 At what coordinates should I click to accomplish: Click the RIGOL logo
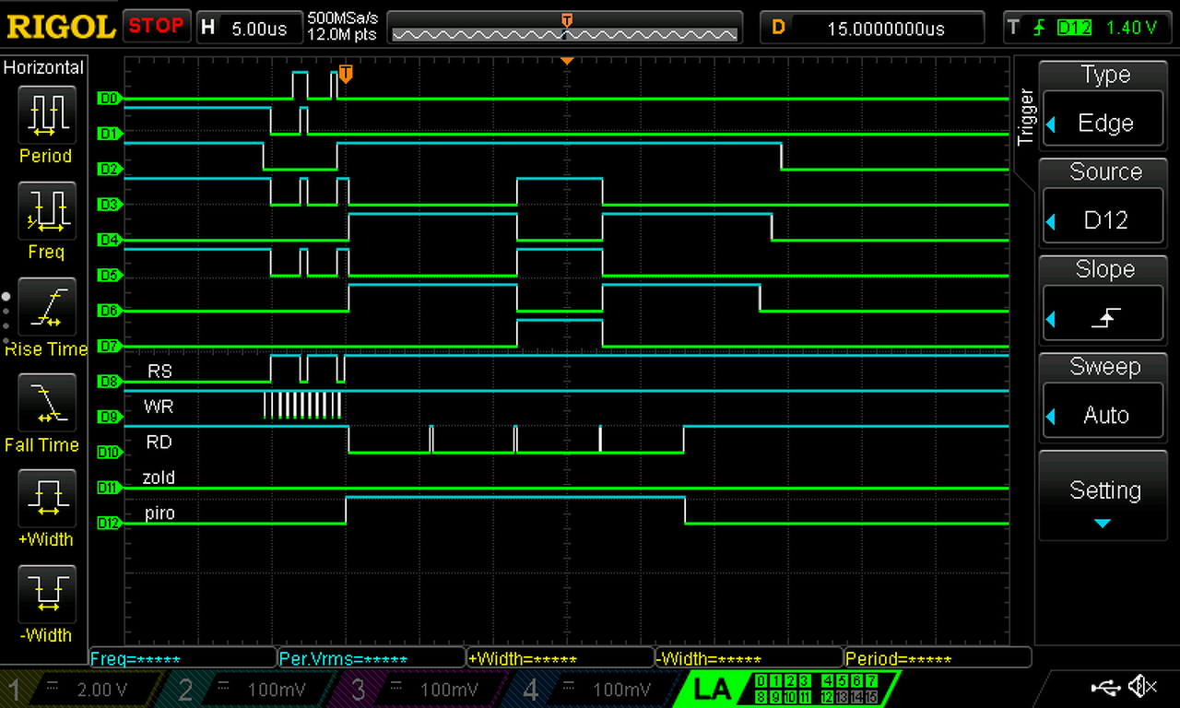pyautogui.click(x=61, y=27)
